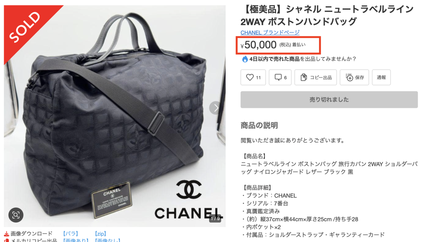431x242 pixels.
Task: Click the 通報 report button
Action: (x=381, y=78)
